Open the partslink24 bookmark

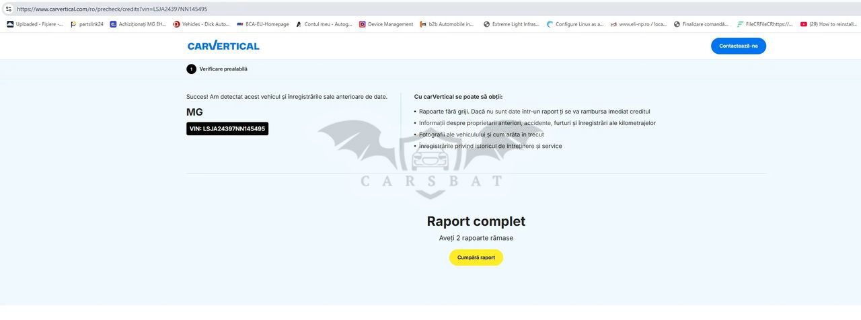point(87,24)
